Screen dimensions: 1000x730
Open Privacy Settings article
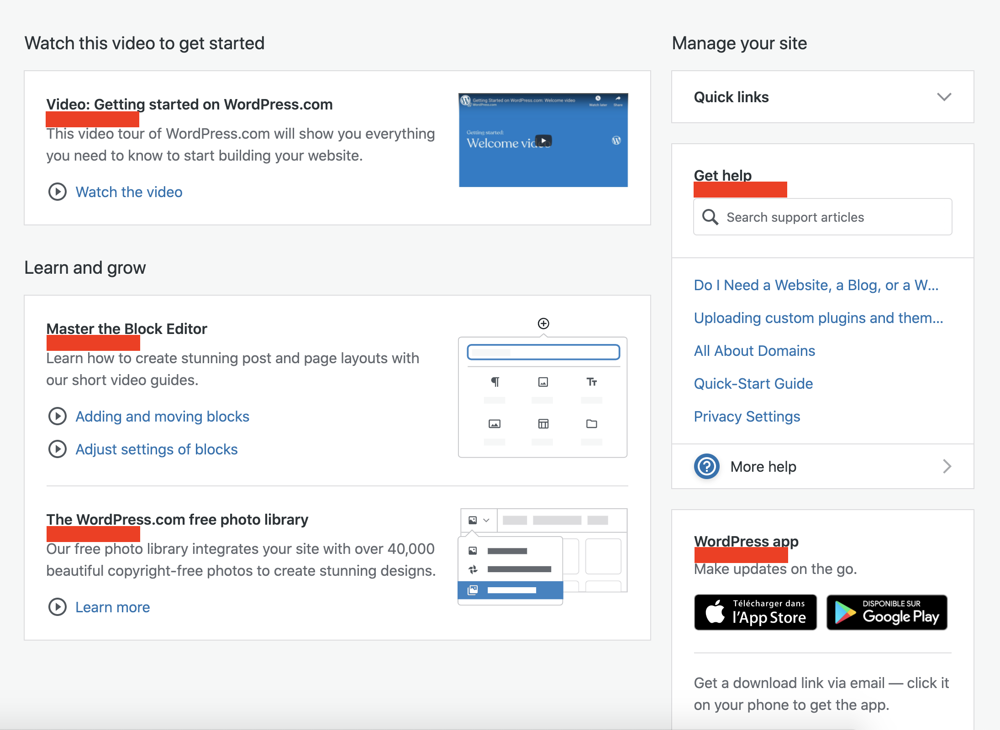coord(747,417)
